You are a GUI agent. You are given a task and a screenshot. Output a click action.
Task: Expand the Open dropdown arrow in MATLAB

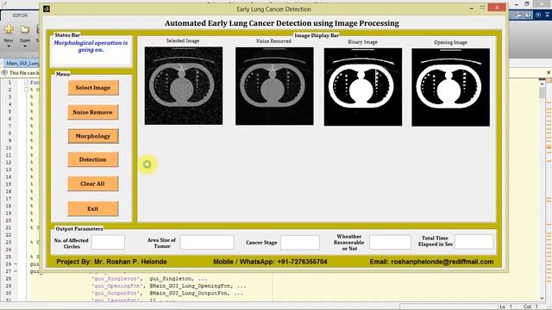[x=25, y=46]
